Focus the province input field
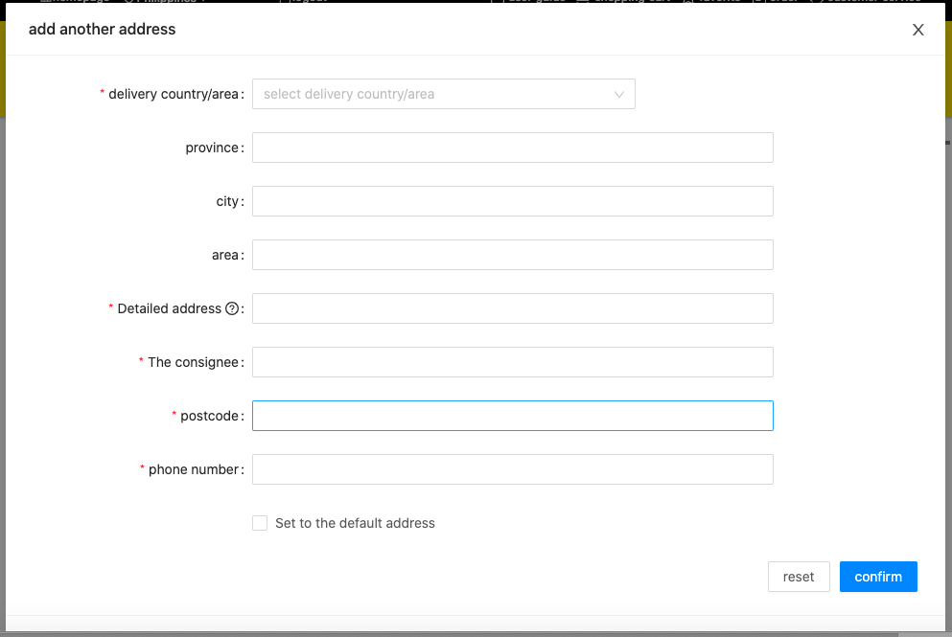Screen dimensions: 952x637 [512, 148]
